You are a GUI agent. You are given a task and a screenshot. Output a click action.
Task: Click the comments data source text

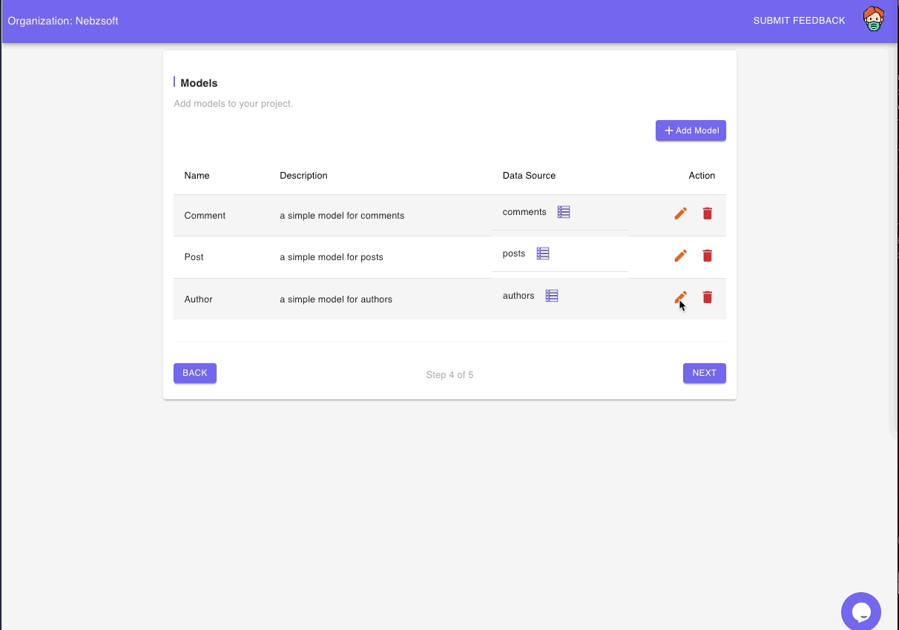point(524,212)
